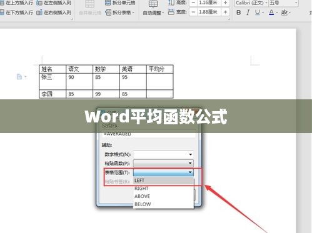Click the Merge Cells (合并单元格) icon
This screenshot has height=233, width=312.
(x=90, y=4)
